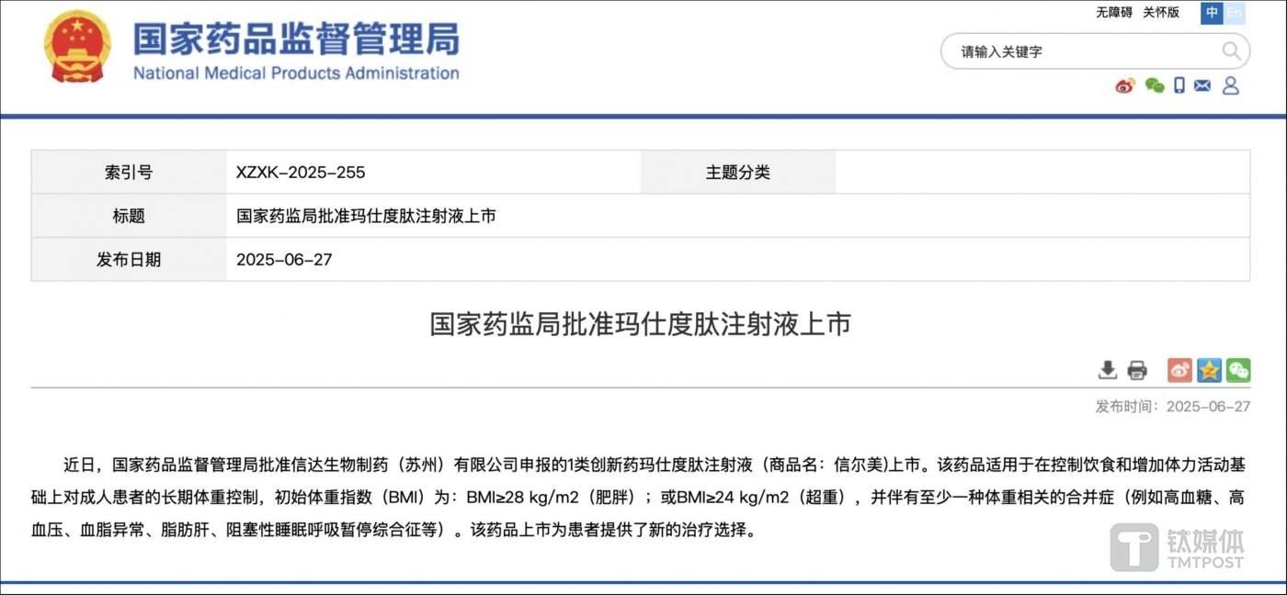Share the article to Weibo via red icon
The height and width of the screenshot is (595, 1287).
1179,370
